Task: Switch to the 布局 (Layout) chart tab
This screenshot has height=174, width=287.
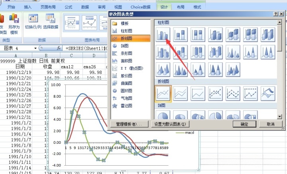Action: point(181,7)
